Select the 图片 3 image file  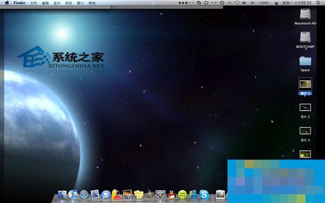(x=305, y=131)
